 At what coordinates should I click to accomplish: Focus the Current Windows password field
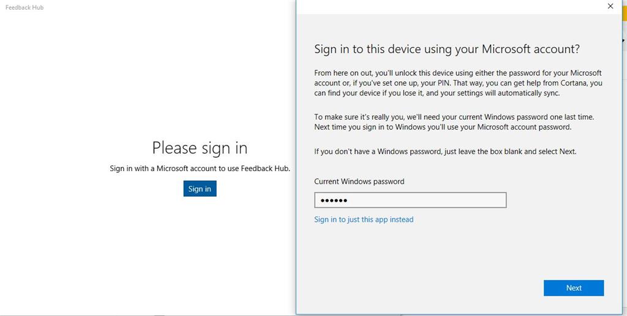(x=410, y=200)
